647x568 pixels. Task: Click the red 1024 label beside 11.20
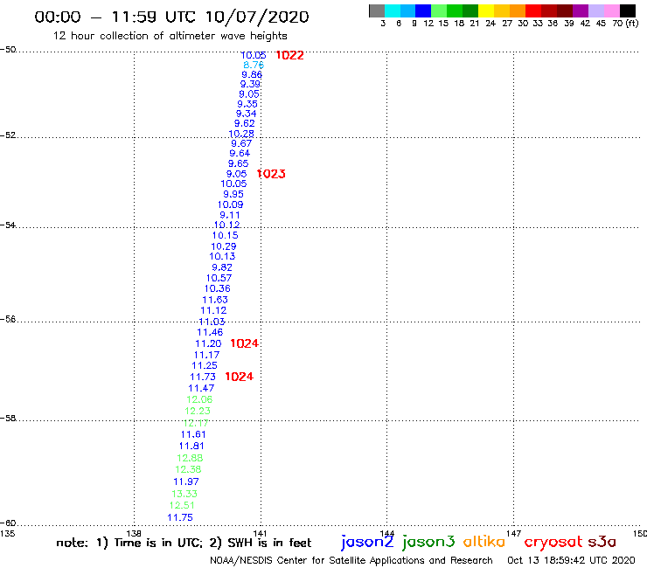pos(244,343)
